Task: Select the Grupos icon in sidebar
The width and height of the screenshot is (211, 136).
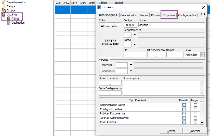Action: [x=4, y=10]
